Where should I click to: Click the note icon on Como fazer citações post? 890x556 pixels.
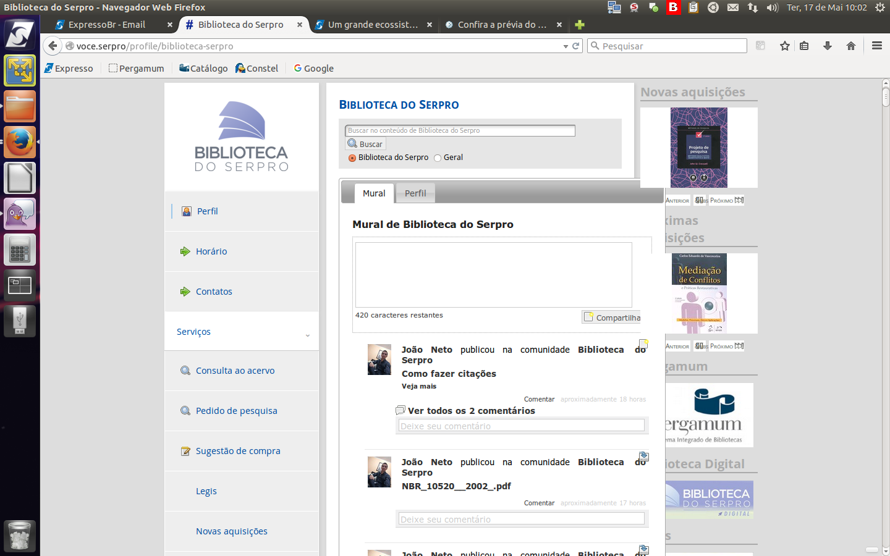[643, 343]
